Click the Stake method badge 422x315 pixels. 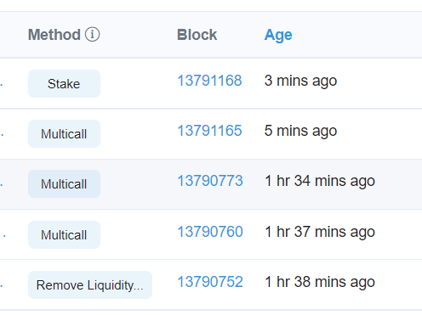[x=64, y=84]
